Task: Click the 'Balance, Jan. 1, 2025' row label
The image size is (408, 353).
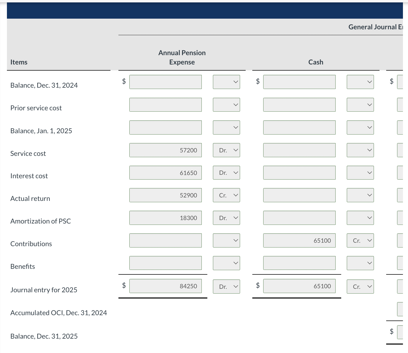Action: pos(41,131)
